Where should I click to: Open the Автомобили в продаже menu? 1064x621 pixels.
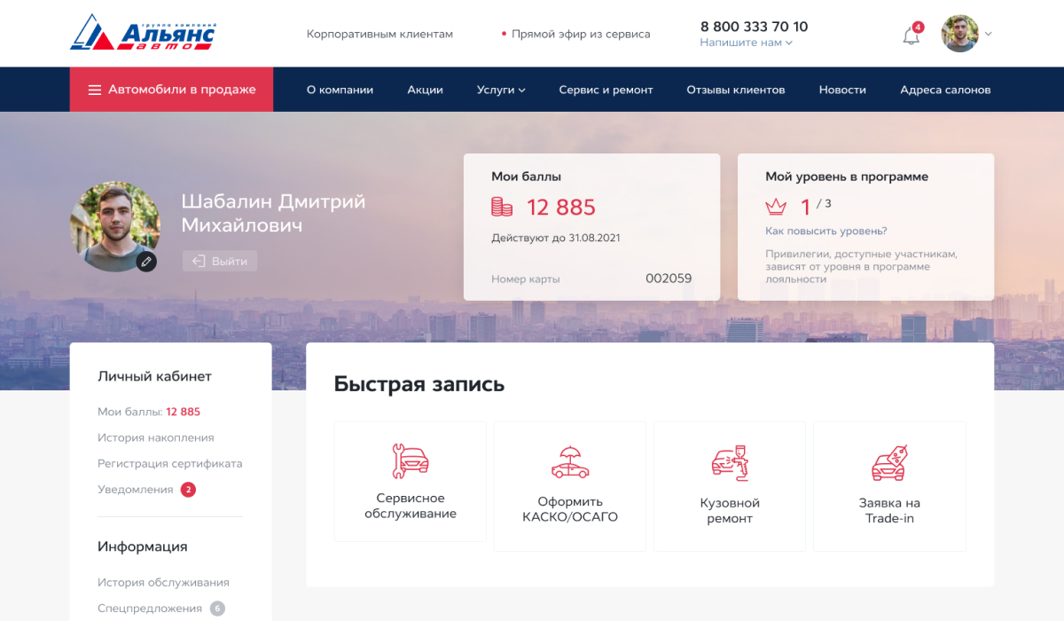click(171, 90)
